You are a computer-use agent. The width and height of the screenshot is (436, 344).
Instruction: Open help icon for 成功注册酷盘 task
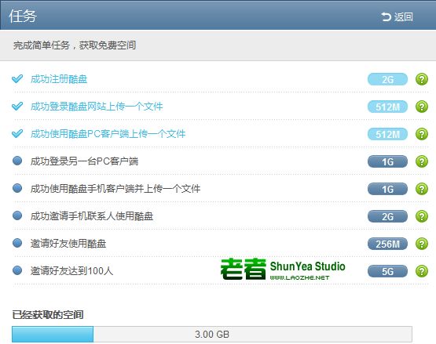[x=422, y=79]
